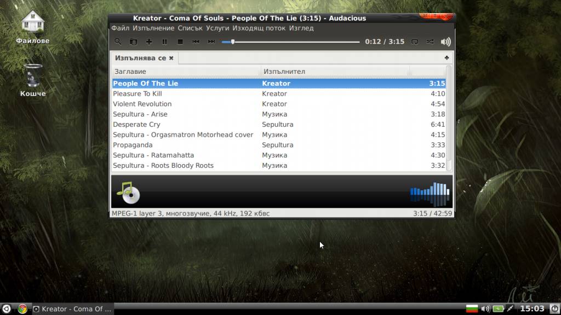Image resolution: width=561 pixels, height=315 pixels.
Task: Select the Изпълнява се playlist tab
Action: click(141, 58)
